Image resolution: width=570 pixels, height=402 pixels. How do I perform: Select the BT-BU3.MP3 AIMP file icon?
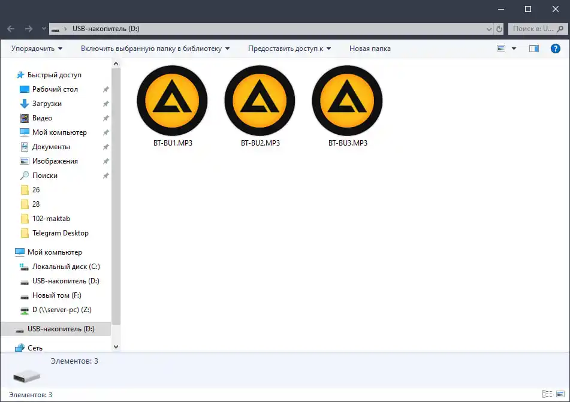point(347,100)
